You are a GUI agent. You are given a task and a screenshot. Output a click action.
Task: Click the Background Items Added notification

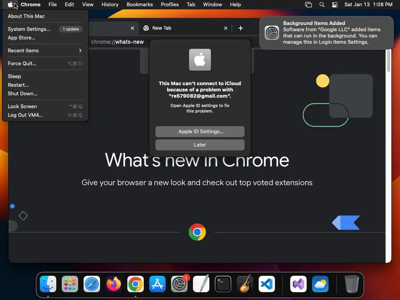326,33
